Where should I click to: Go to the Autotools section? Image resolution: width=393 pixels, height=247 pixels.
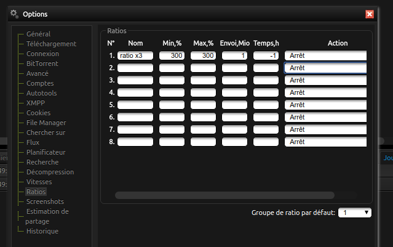41,93
